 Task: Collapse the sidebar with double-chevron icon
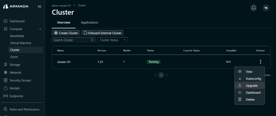(40, 6)
